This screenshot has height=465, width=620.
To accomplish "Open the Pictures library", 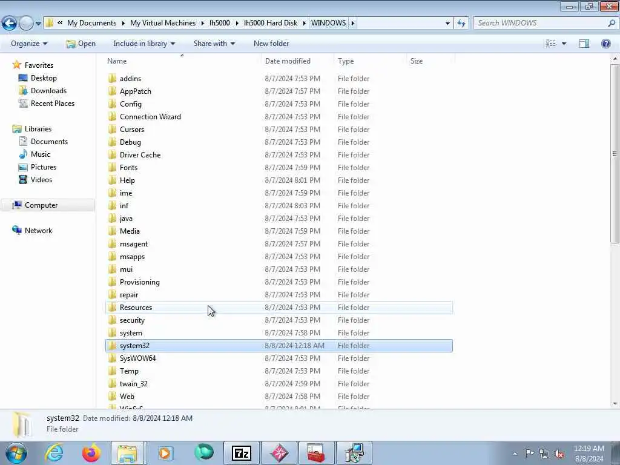I will [x=44, y=167].
